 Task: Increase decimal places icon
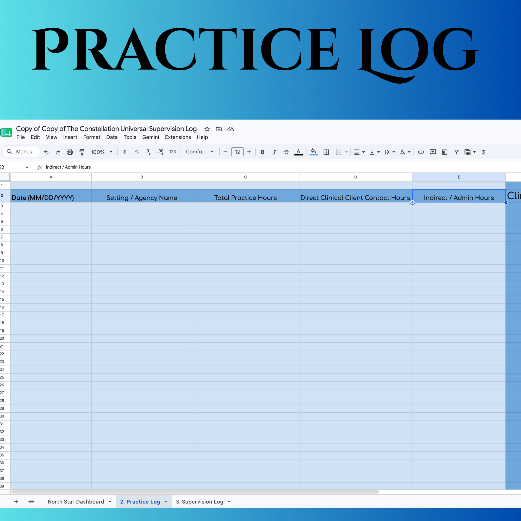pyautogui.click(x=160, y=152)
